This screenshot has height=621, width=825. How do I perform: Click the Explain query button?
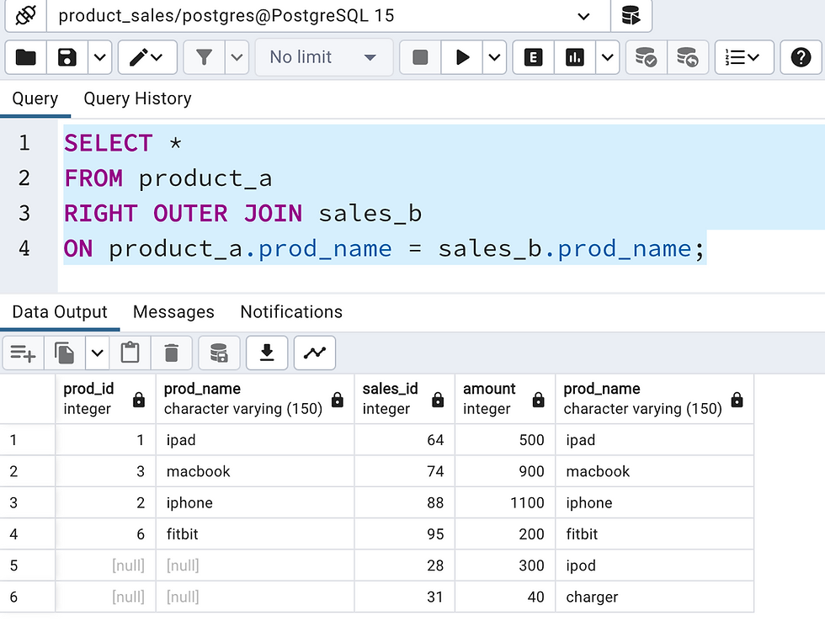[533, 56]
